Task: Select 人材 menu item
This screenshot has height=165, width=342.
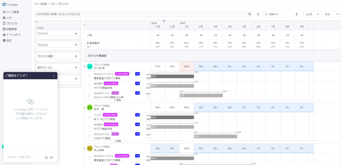Action: [x=9, y=17]
